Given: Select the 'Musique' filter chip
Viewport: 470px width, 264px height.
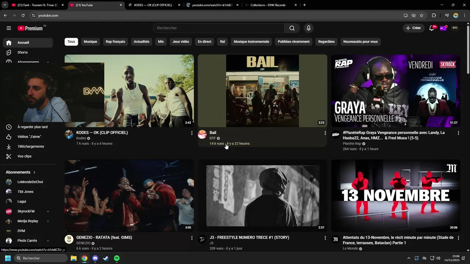Looking at the screenshot, I should [90, 42].
